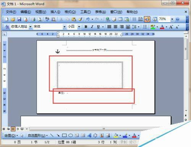Open the 自选图形(U) AutoShapes menu
Screen dimensions: 191x147
tap(37, 136)
